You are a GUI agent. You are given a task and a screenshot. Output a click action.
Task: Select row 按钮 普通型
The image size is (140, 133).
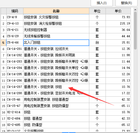[x=56, y=119]
